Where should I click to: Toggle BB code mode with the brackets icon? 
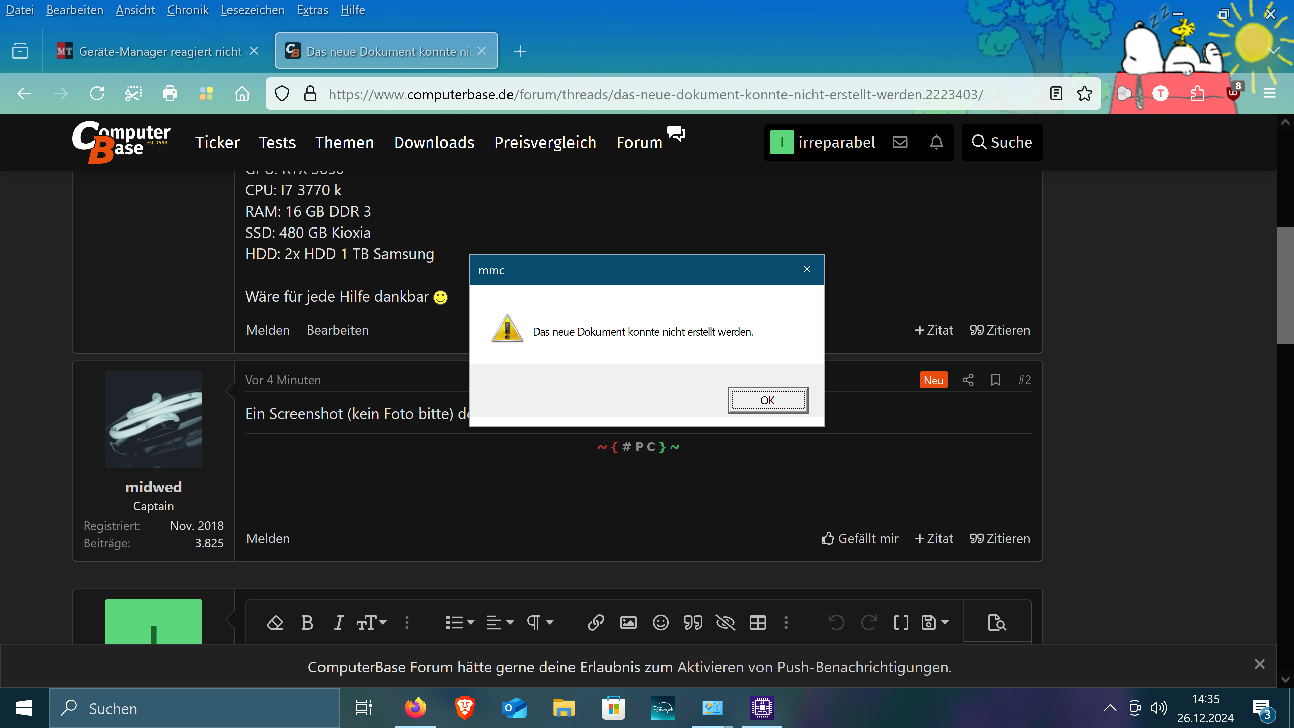901,623
